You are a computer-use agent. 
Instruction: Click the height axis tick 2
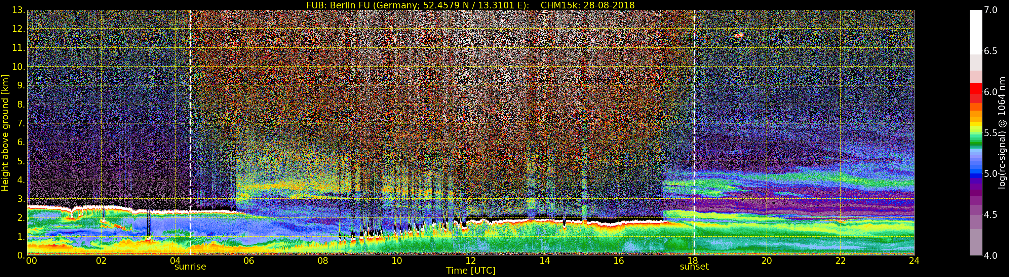click(21, 218)
